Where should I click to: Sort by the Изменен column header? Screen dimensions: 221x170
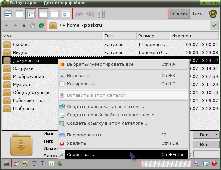click(195, 36)
